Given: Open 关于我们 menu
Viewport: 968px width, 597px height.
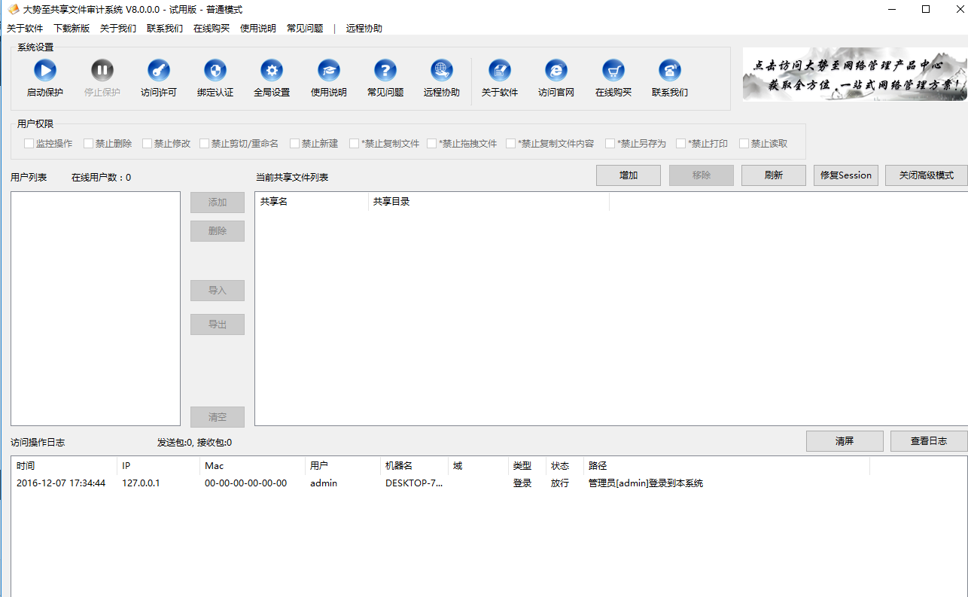Looking at the screenshot, I should [118, 29].
